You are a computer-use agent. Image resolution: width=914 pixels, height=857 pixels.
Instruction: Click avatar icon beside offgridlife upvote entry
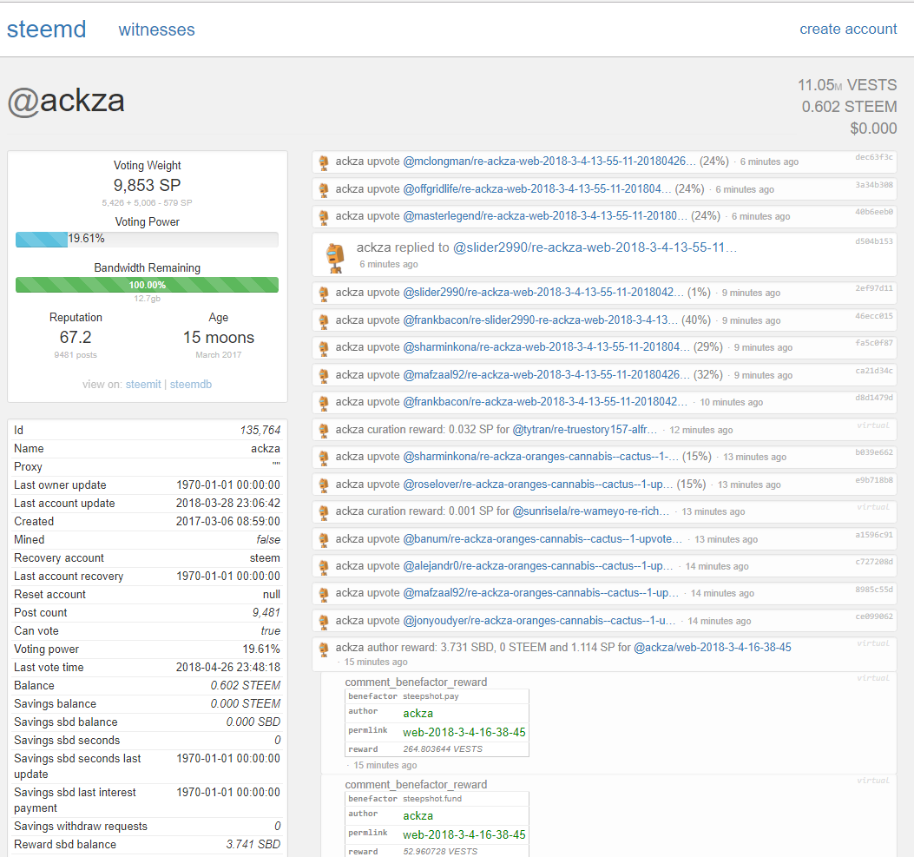(324, 190)
